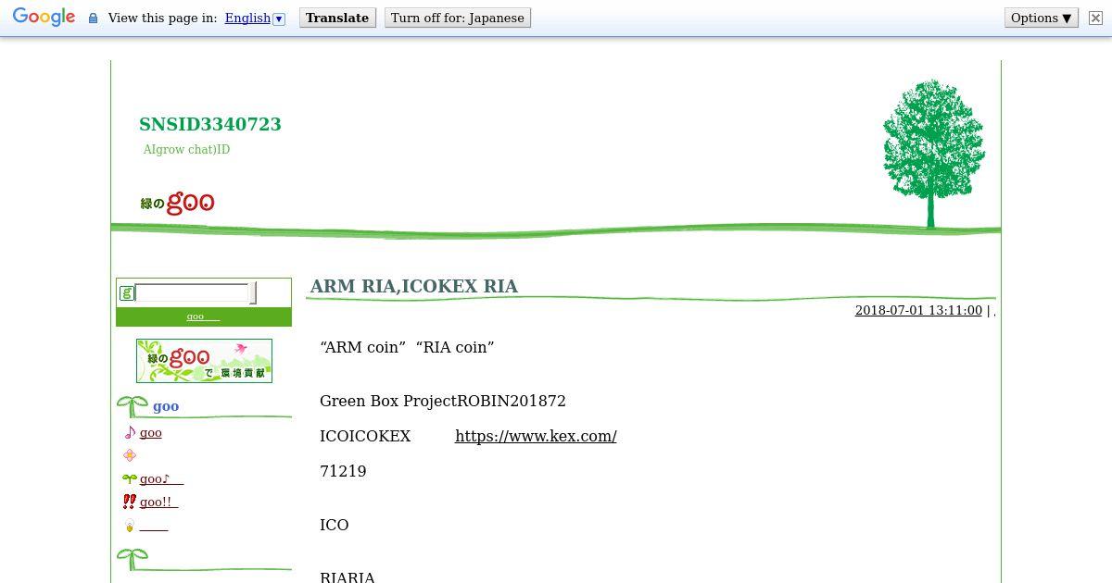The width and height of the screenshot is (1112, 583).
Task: Click the green g icon beside search box
Action: [x=127, y=293]
